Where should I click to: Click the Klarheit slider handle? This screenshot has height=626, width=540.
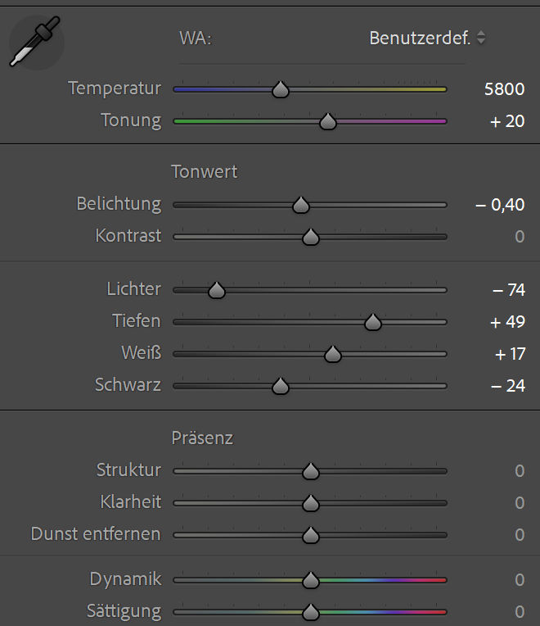(310, 503)
